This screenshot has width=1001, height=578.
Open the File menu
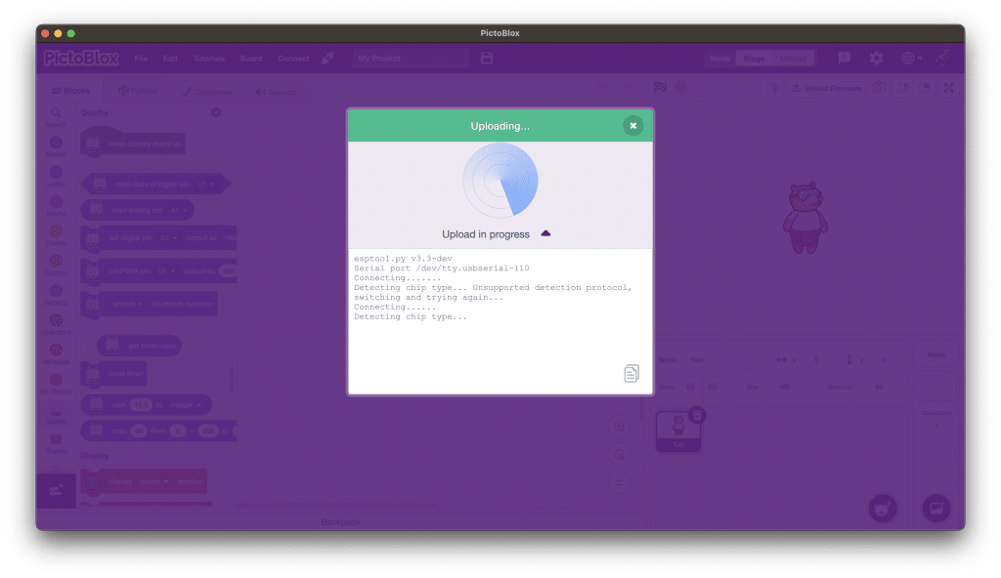click(x=141, y=58)
